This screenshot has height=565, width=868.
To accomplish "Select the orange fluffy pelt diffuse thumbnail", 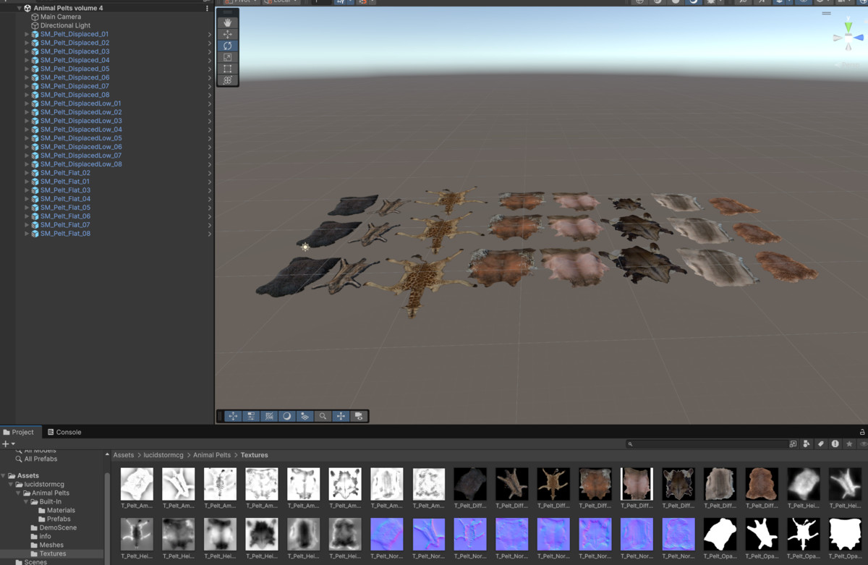I will [x=762, y=484].
